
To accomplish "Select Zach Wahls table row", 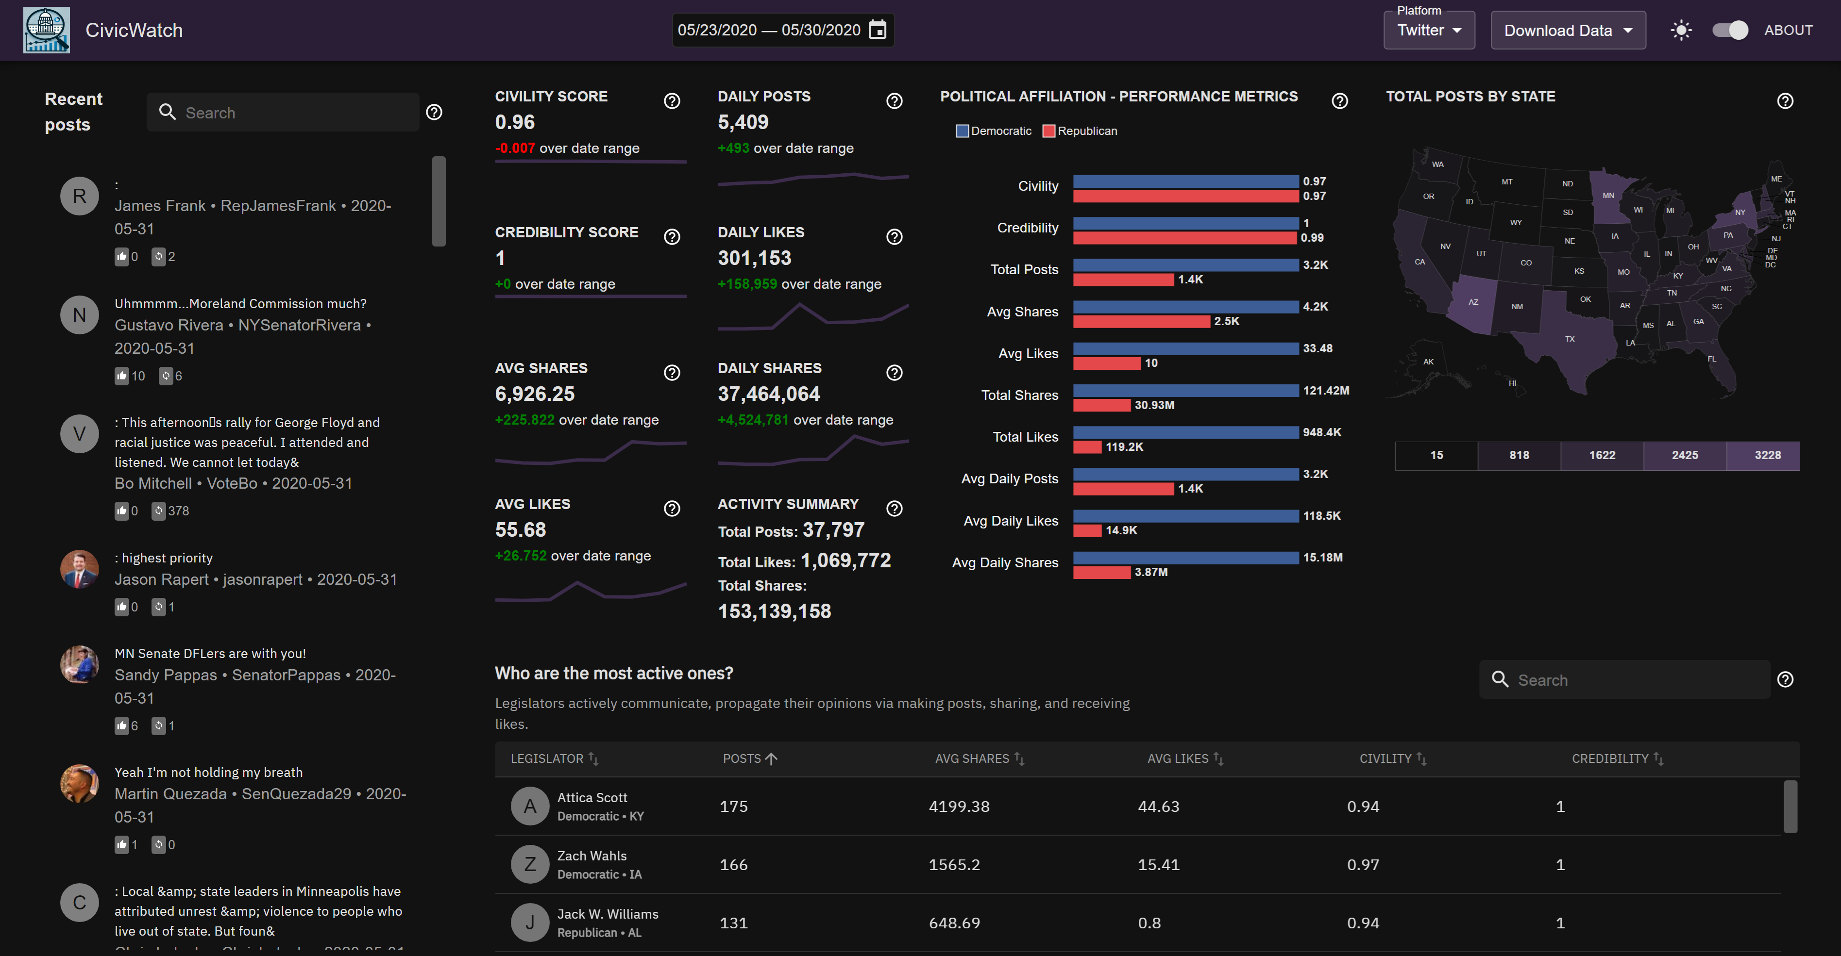I will (x=1138, y=865).
